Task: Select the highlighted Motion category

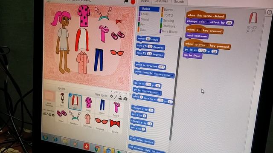Action: coord(149,9)
